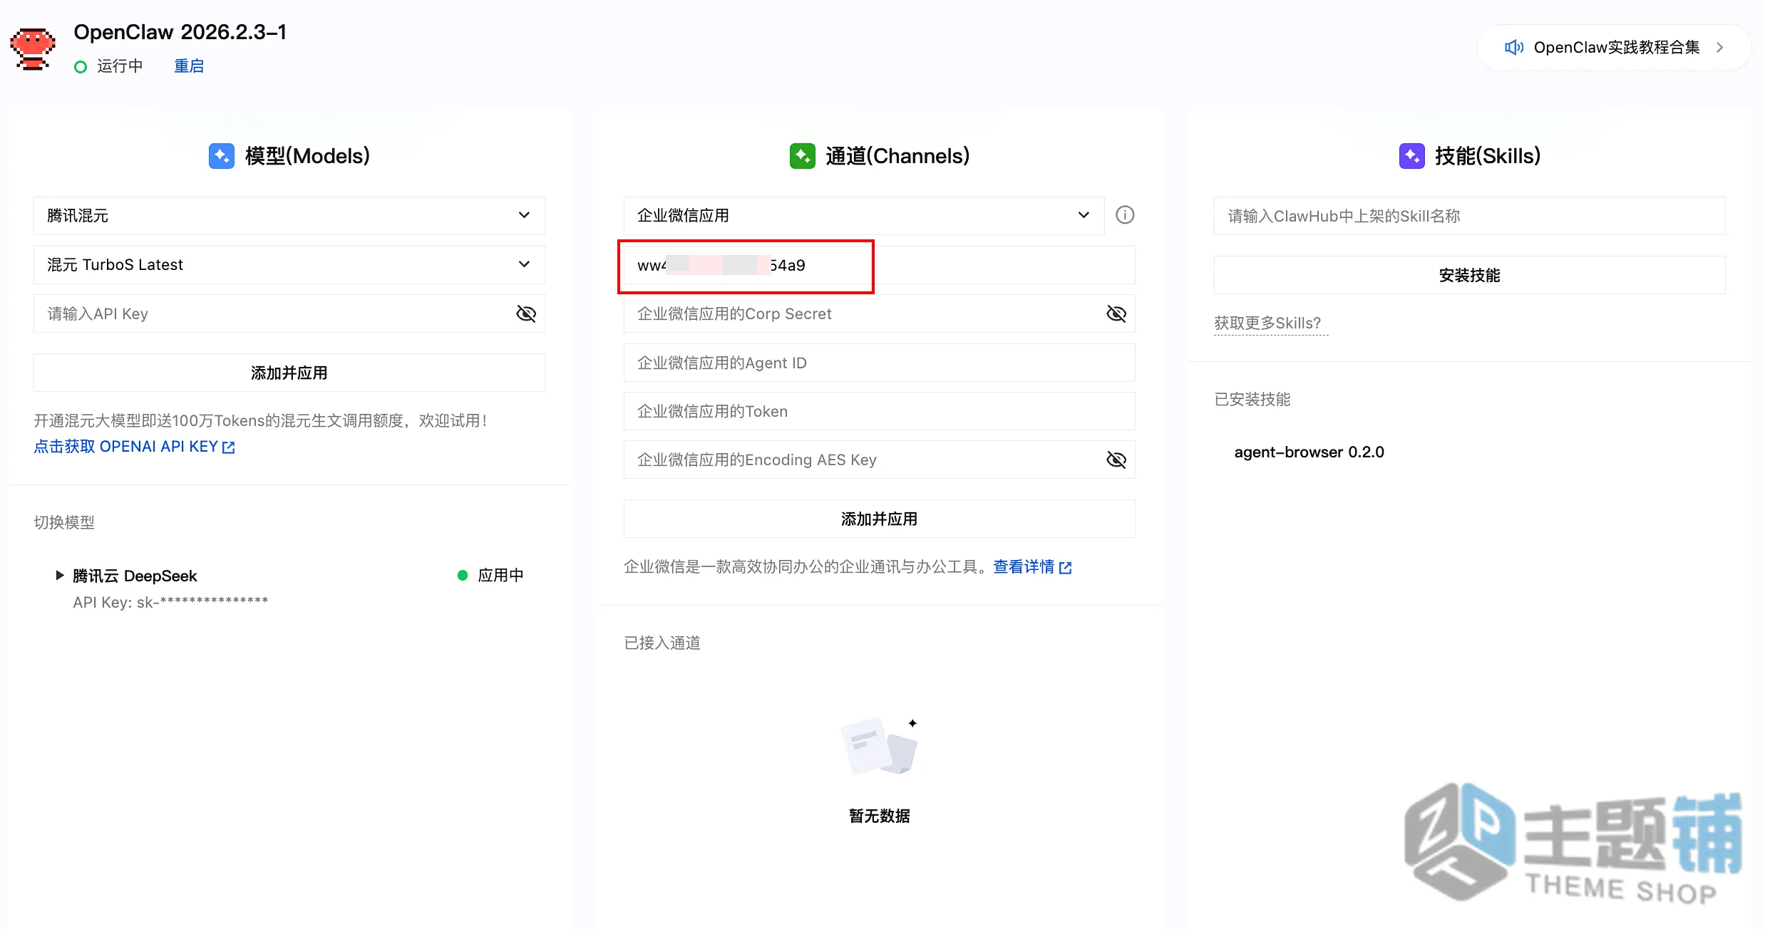1765x929 pixels.
Task: Click the blue Models section icon
Action: [222, 156]
